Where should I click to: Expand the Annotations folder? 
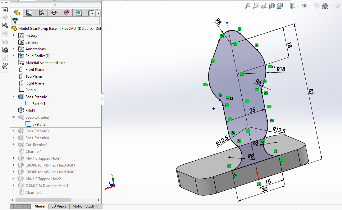click(x=14, y=49)
